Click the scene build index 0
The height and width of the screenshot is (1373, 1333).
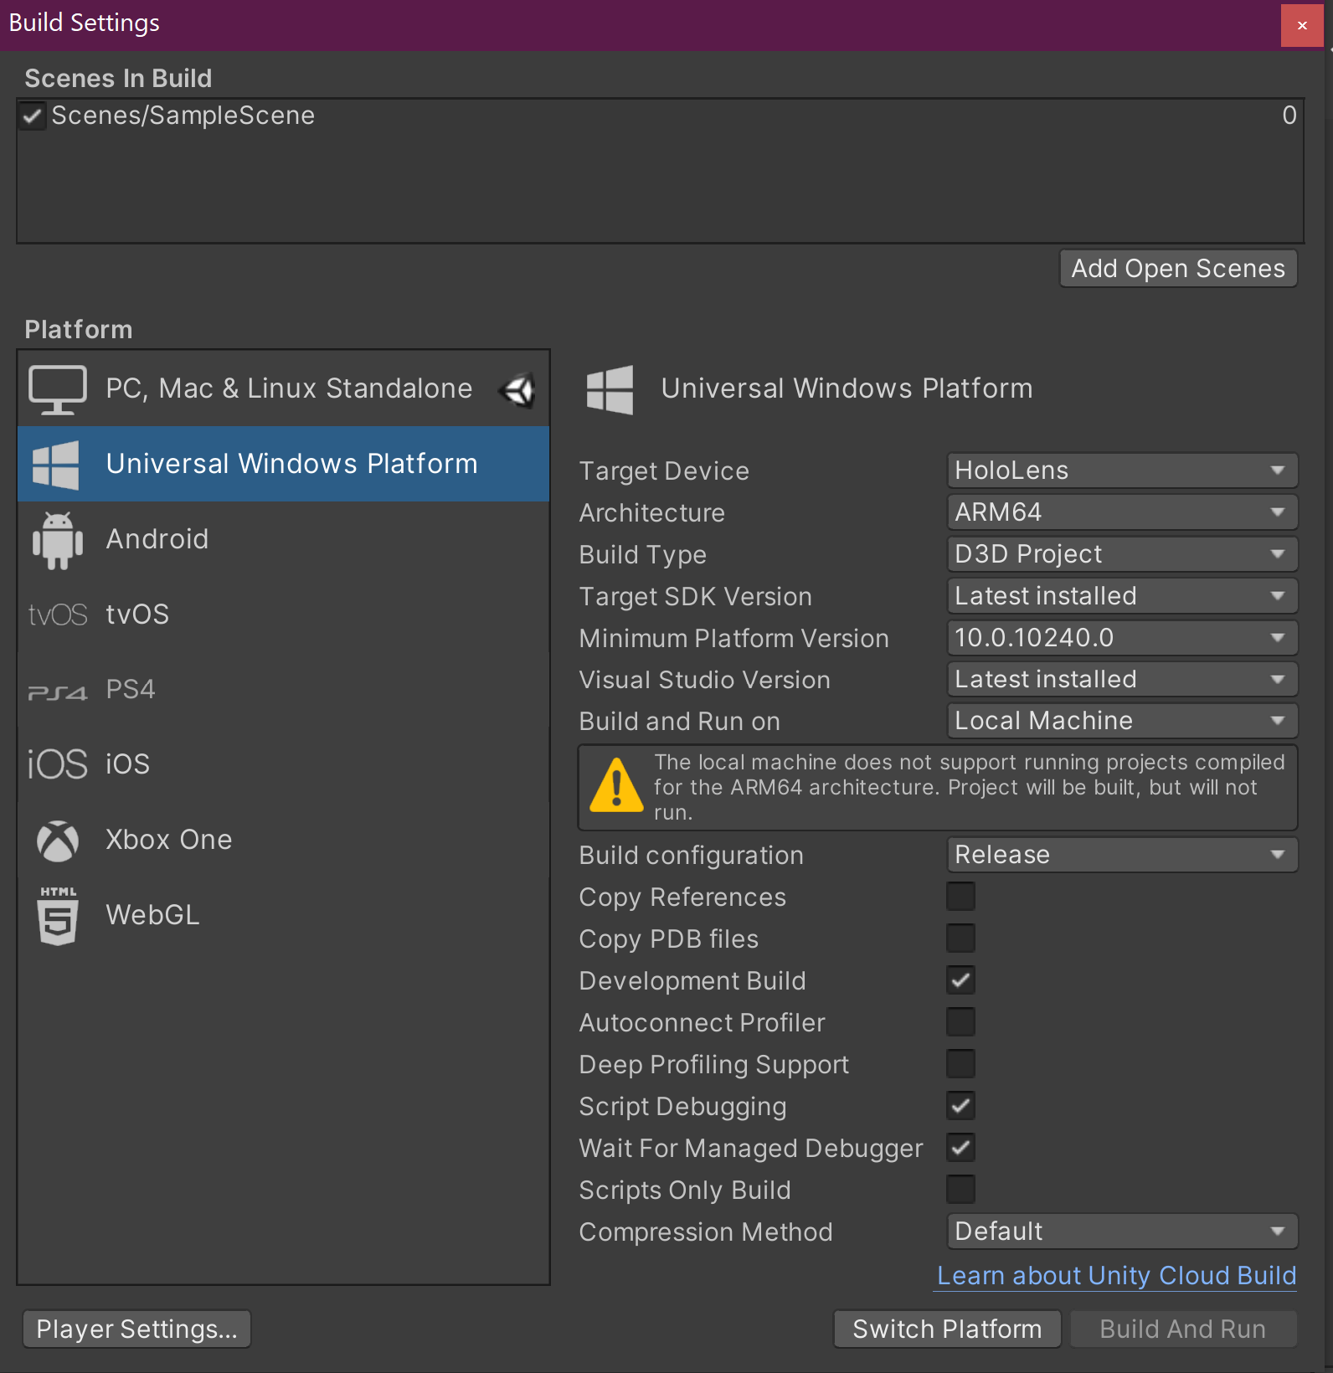point(1289,116)
